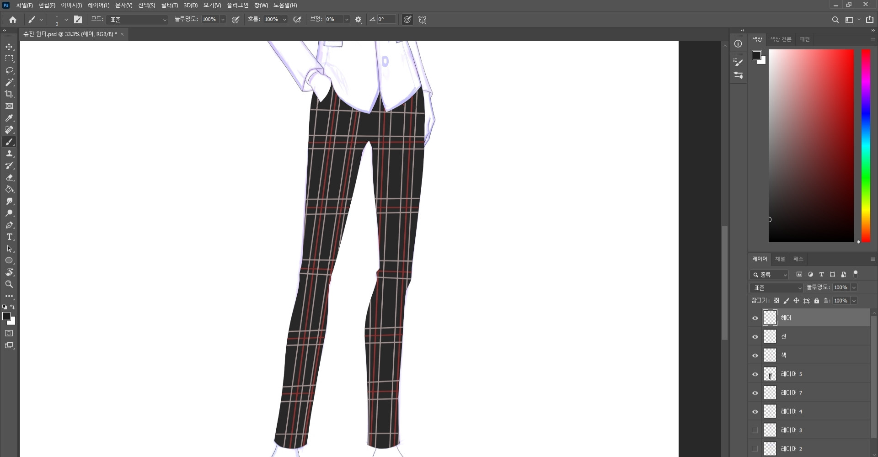Select the Hand tool

point(9,272)
